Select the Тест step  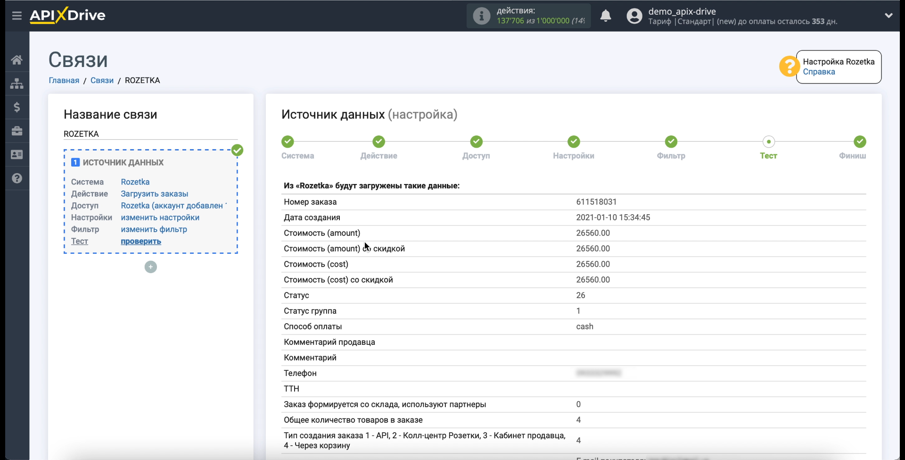[x=768, y=156]
